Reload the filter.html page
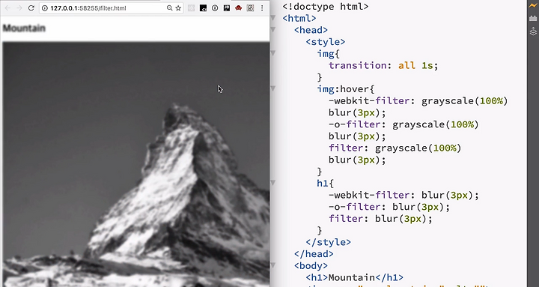Viewport: 539px width, 287px height. point(31,8)
